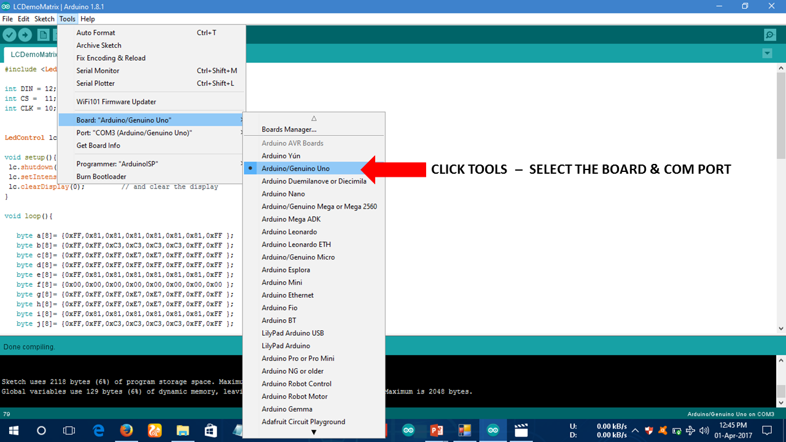Launch WiFi101 Firmware Updater

(152, 102)
